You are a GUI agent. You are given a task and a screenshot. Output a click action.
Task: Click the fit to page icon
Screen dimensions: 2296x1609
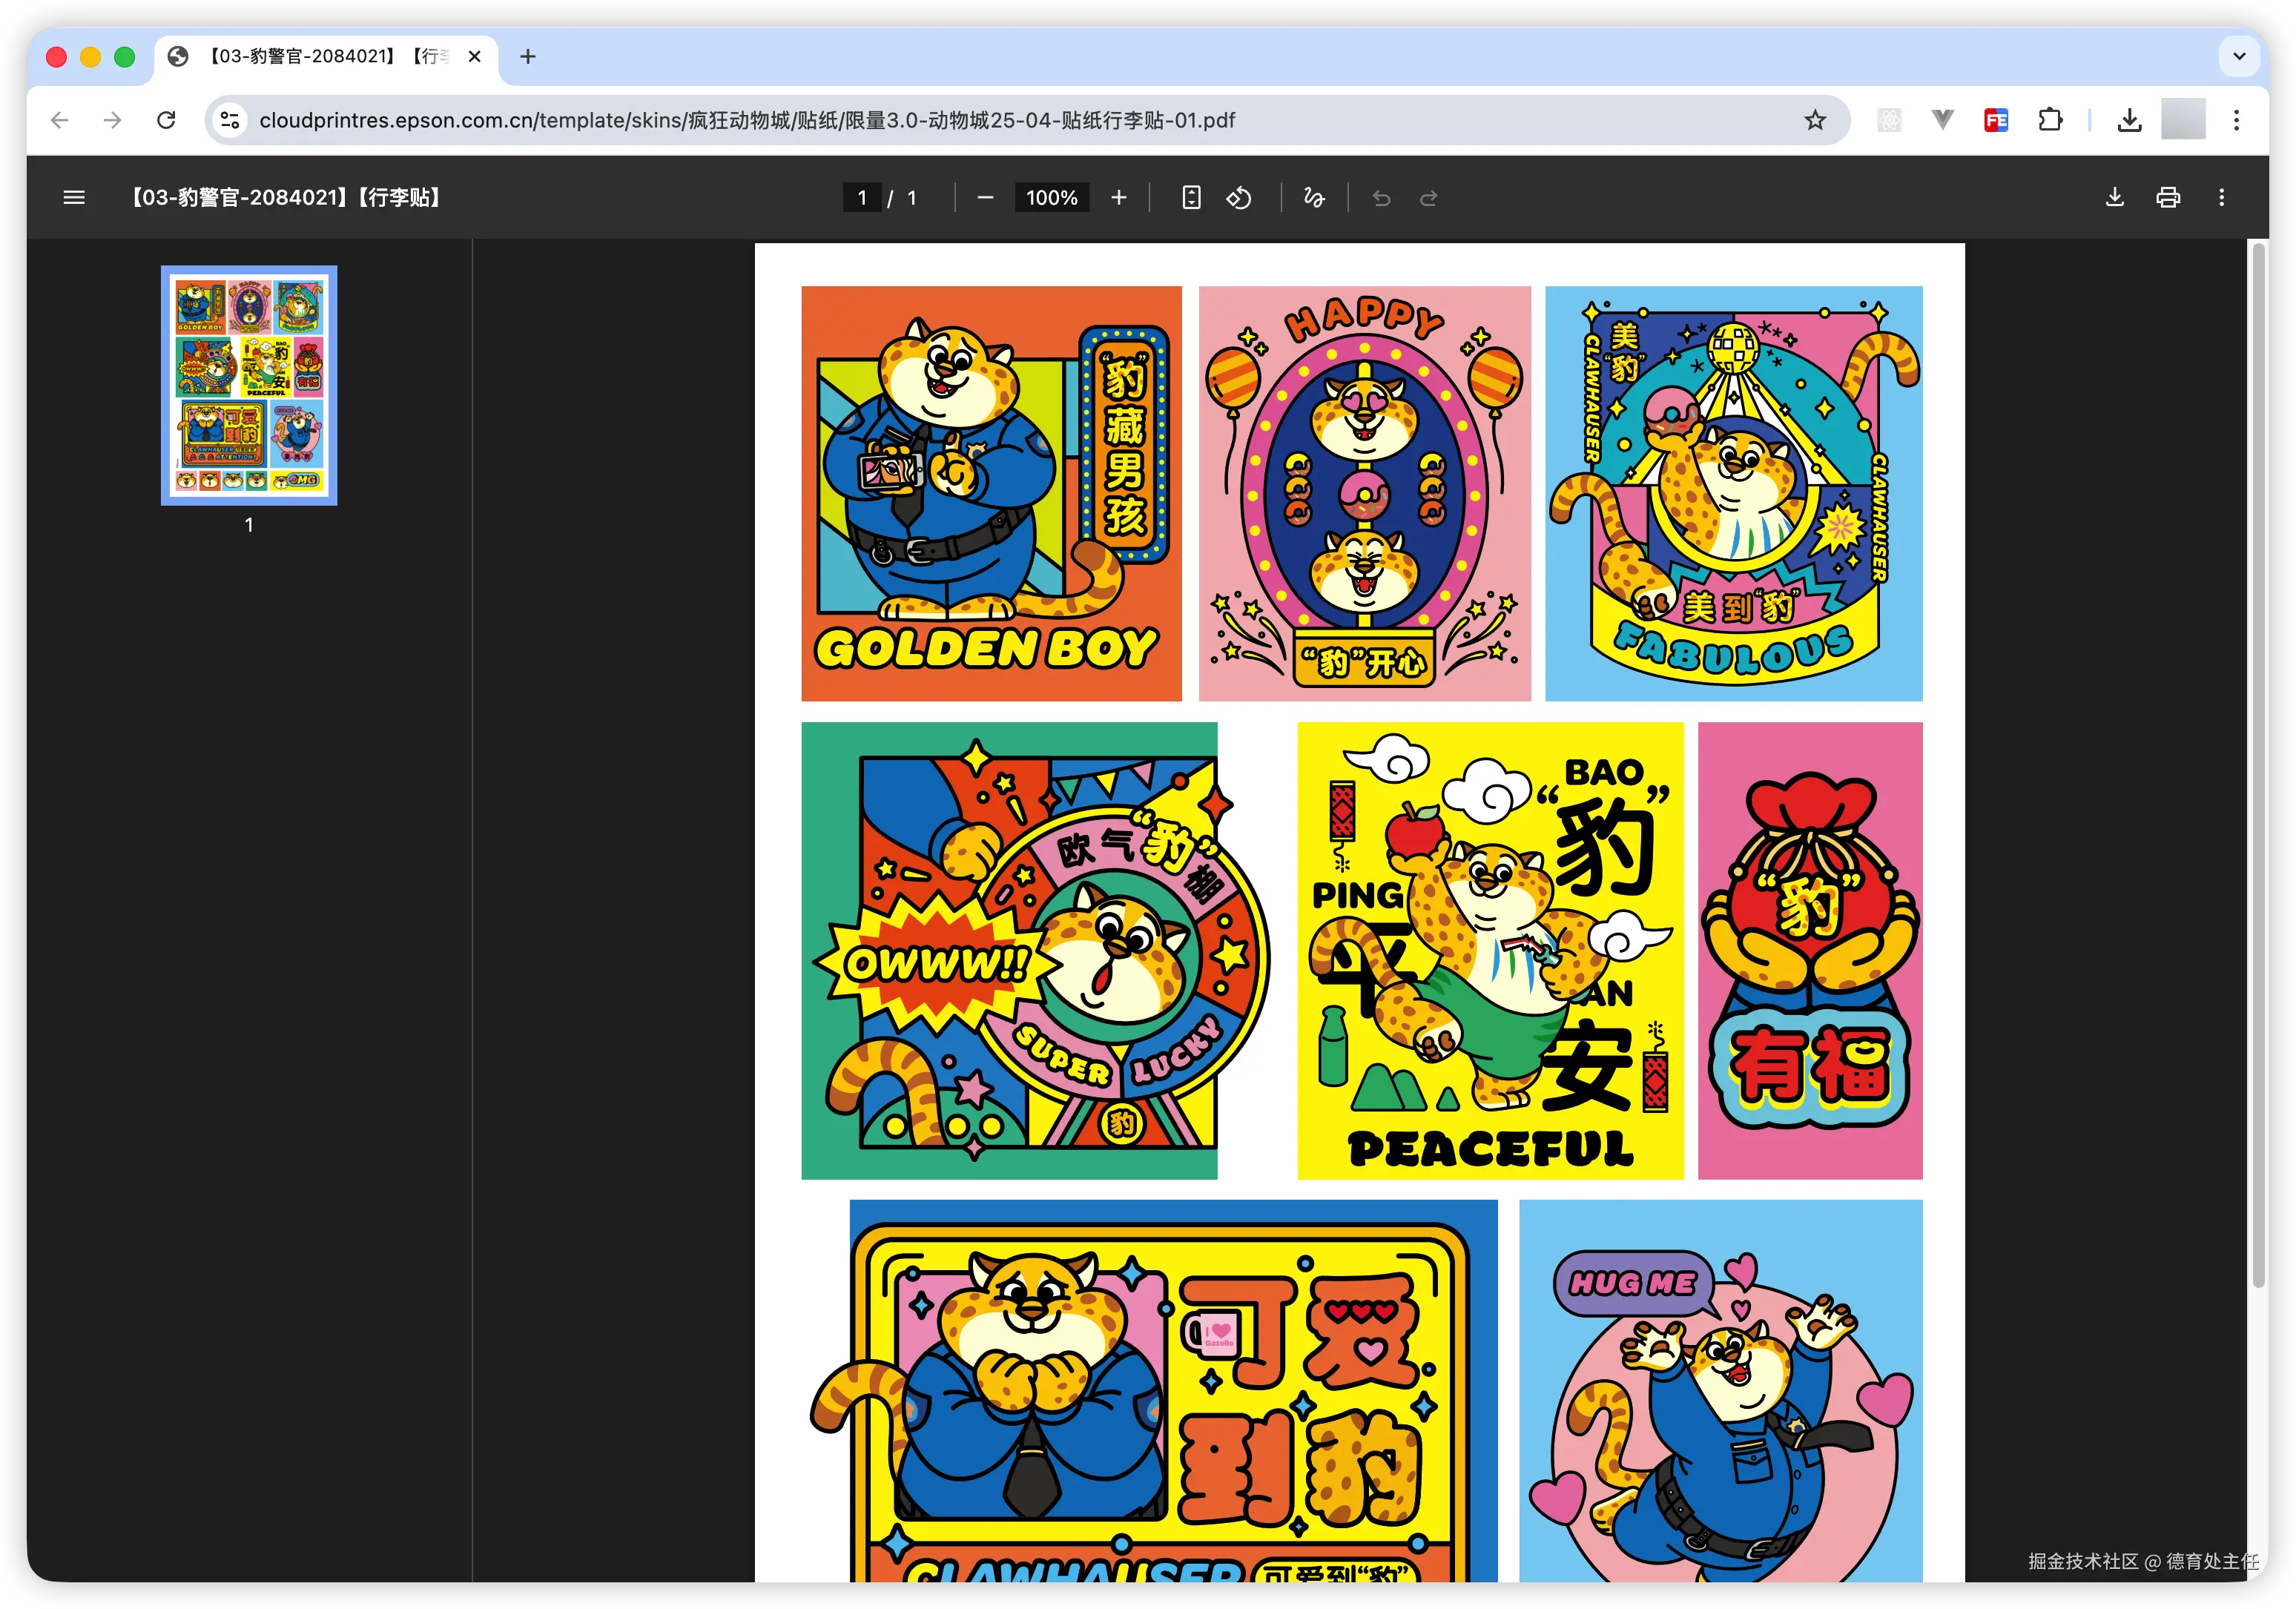1191,197
